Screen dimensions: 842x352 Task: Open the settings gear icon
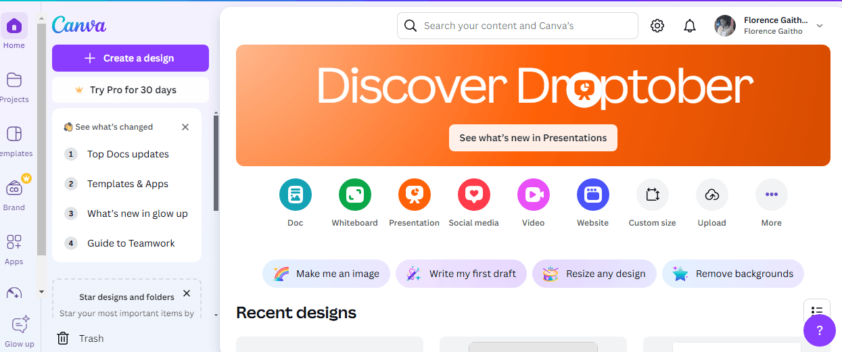click(x=657, y=26)
